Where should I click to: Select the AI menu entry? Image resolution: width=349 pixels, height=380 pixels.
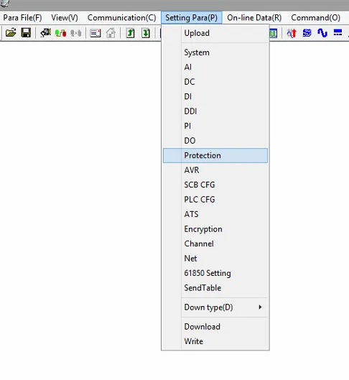(x=215, y=67)
